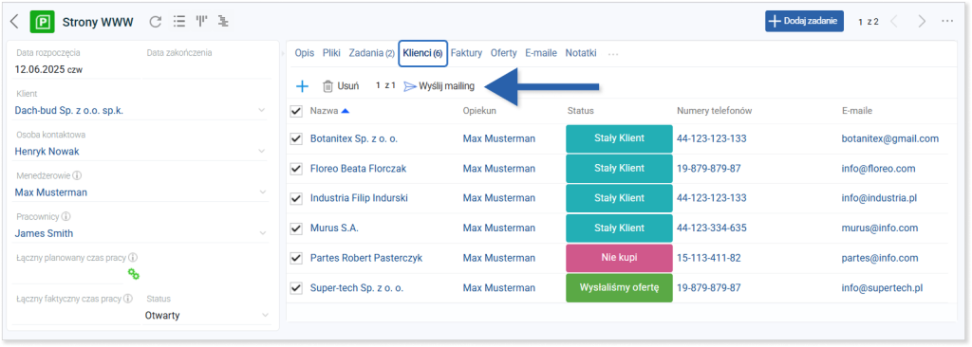This screenshot has width=972, height=347.
Task: Click the next record arrow icon
Action: point(922,21)
